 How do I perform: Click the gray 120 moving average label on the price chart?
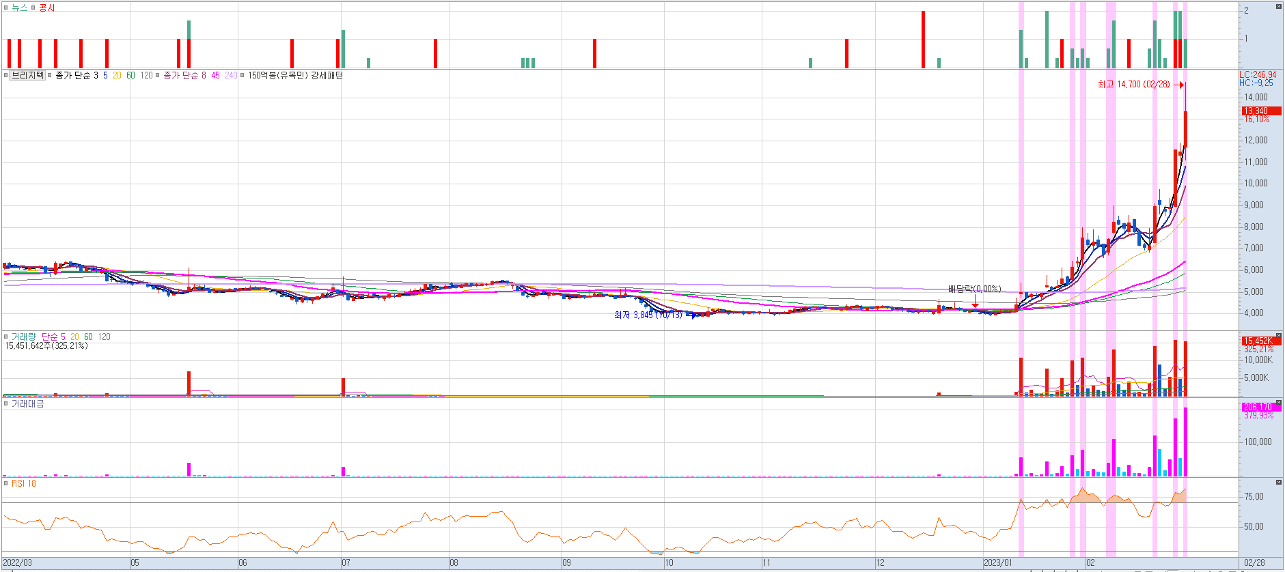pos(146,76)
